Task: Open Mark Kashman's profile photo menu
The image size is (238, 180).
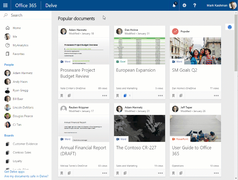Action: tap(233, 5)
